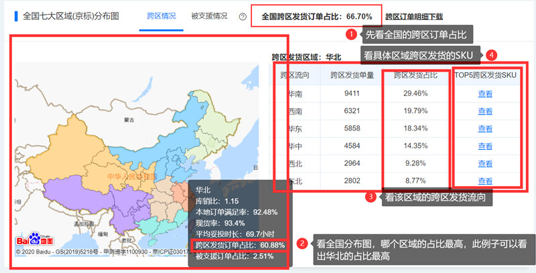Switch to the 跨区情况 tab

pos(161,15)
